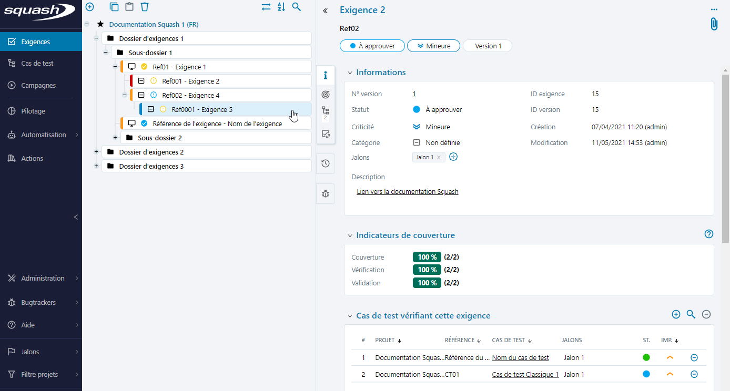
Task: Click the paste clipboard icon
Action: tap(129, 7)
